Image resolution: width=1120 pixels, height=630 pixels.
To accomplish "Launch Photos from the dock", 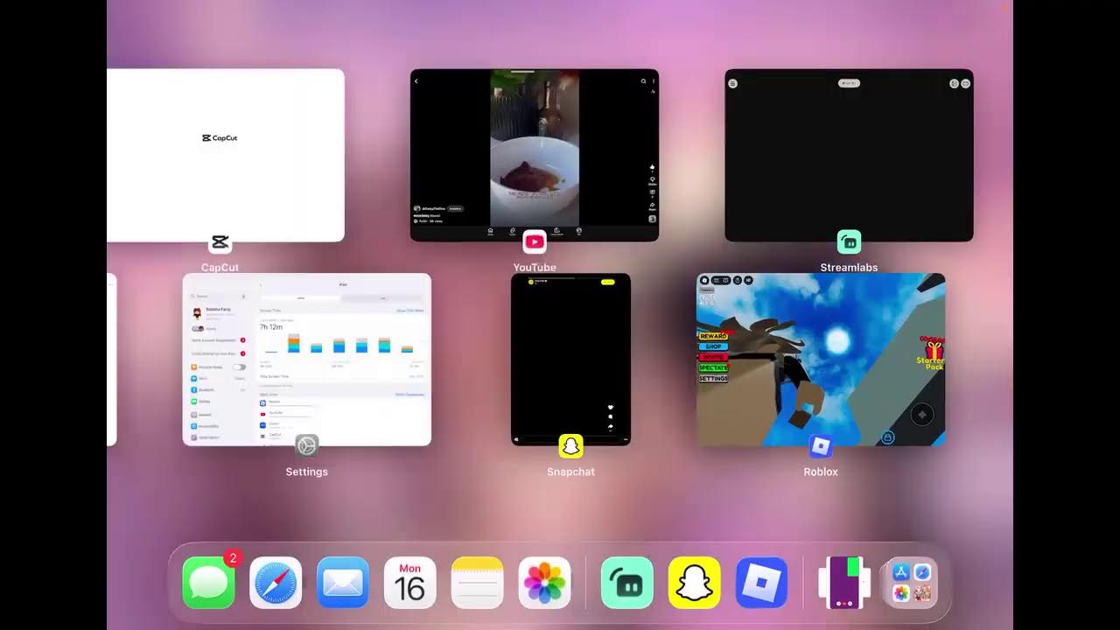I will click(544, 583).
